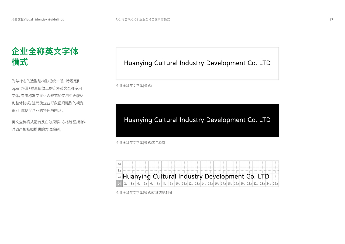The height and width of the screenshot is (244, 345).
Task: Click grid column label 17a
Action: (223, 184)
